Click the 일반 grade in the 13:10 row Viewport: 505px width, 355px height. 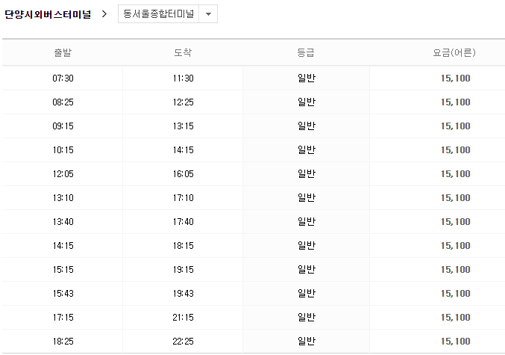[306, 198]
